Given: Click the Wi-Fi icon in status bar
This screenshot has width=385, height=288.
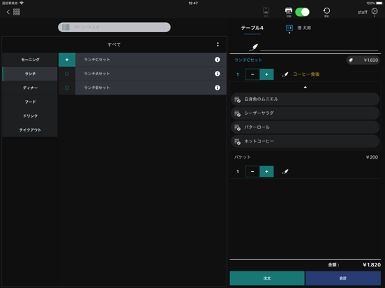Looking at the screenshot, I should pyautogui.click(x=22, y=3).
